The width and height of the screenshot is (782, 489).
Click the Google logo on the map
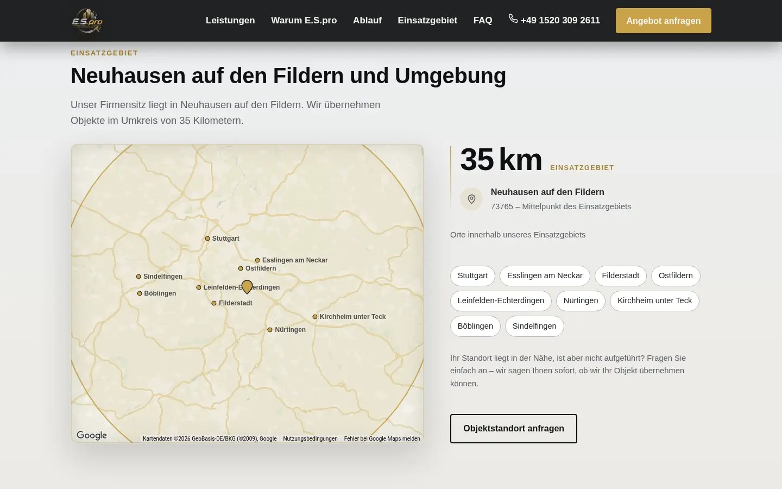(x=92, y=435)
